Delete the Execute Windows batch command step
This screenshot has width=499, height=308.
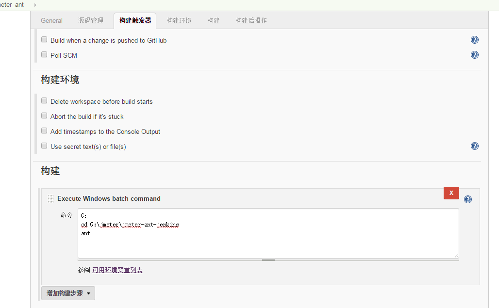coord(451,193)
